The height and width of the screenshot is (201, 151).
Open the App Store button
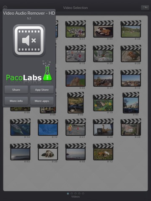[42, 90]
